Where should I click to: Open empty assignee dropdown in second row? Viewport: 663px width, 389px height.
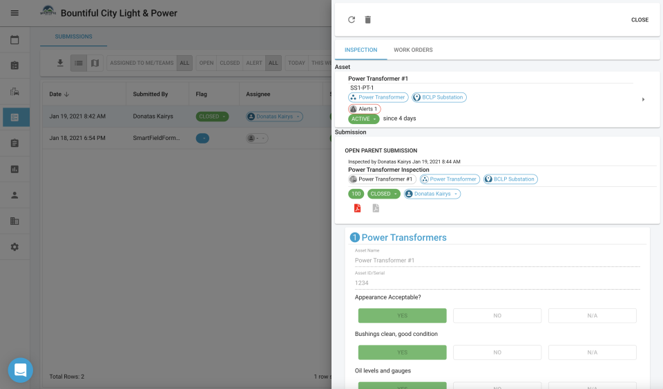tap(257, 138)
